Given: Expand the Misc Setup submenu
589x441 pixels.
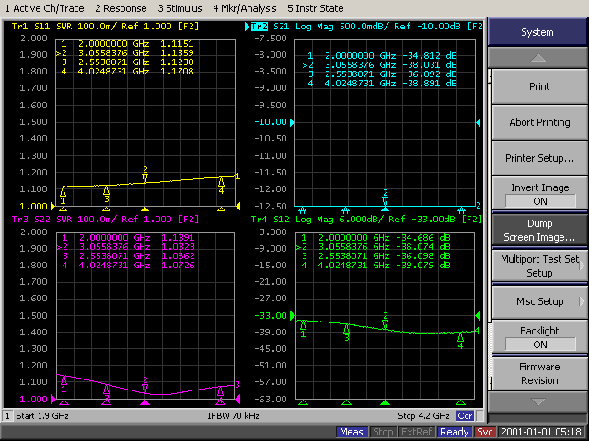Looking at the screenshot, I should point(537,301).
